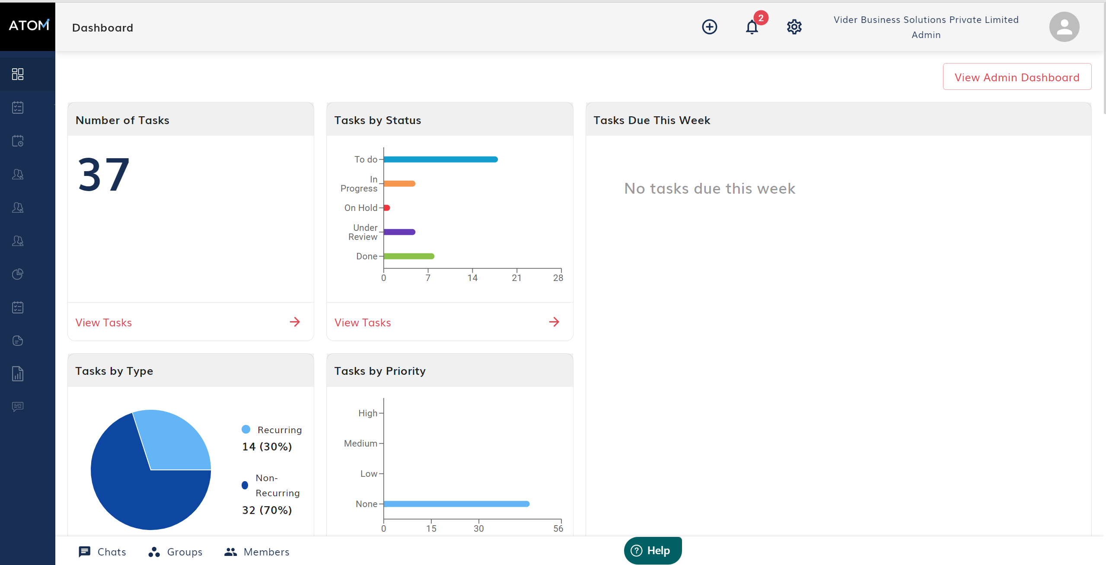Open the green Help button
This screenshot has width=1106, height=565.
point(653,550)
